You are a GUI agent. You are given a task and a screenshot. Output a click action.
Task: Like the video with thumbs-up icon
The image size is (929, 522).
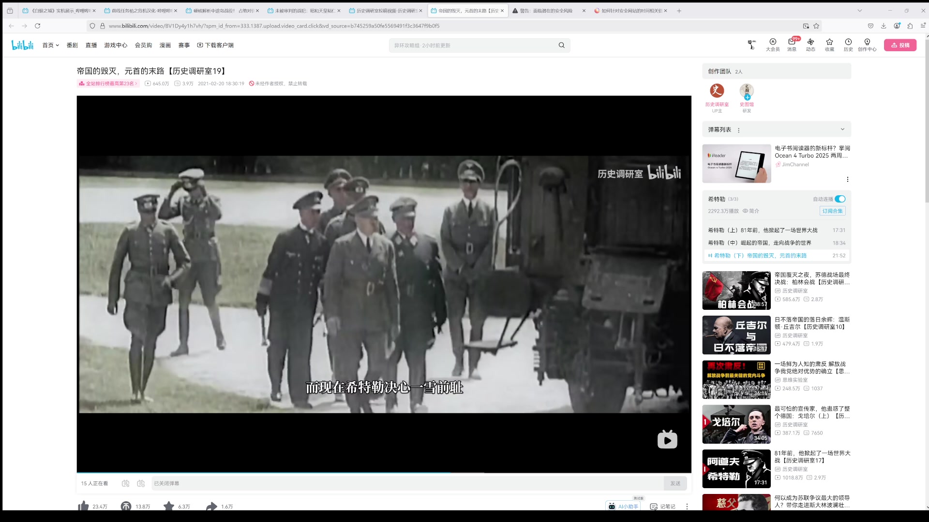pos(84,506)
